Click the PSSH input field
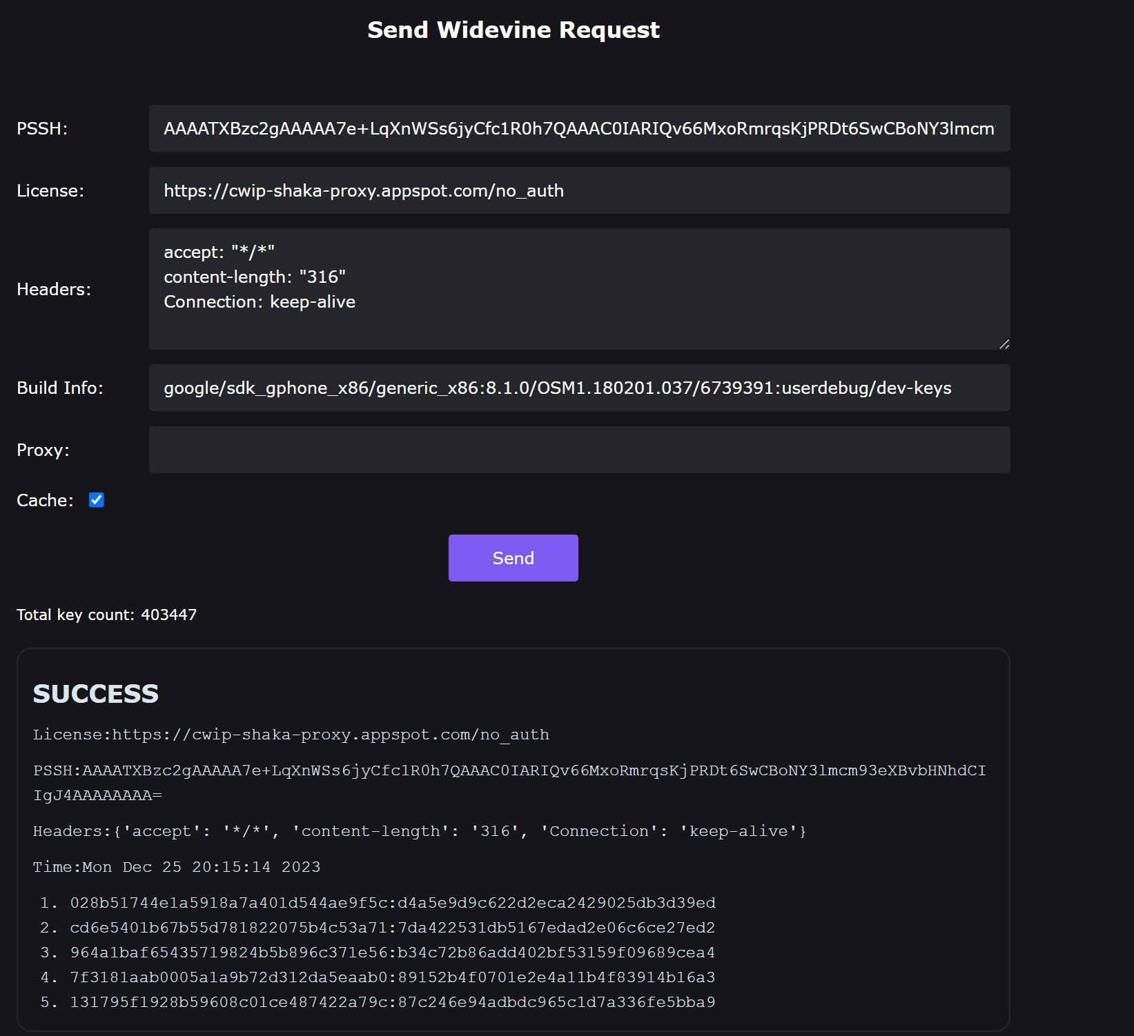 pos(578,129)
